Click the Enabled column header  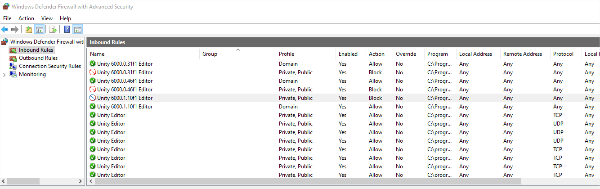(x=348, y=54)
